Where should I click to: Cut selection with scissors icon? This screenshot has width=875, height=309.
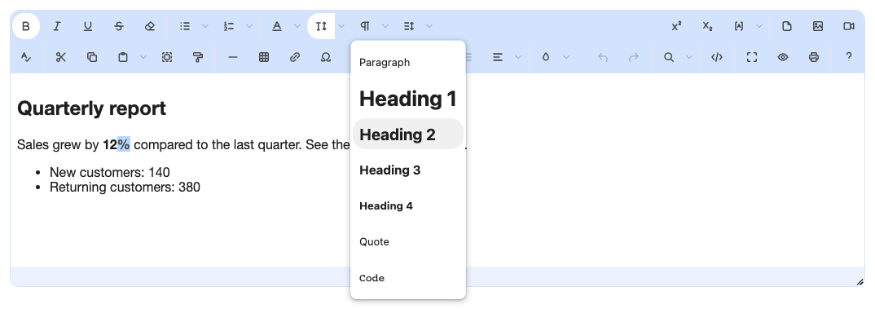coord(61,57)
